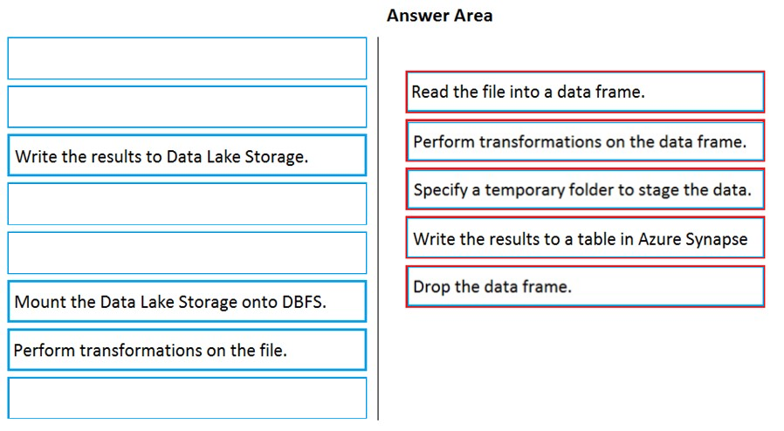Select 'Read the file into a data frame' box
Image resolution: width=784 pixels, height=431 pixels.
point(585,92)
